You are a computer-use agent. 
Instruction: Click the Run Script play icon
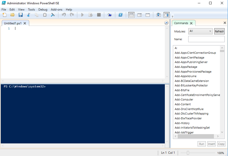[x=82, y=15]
